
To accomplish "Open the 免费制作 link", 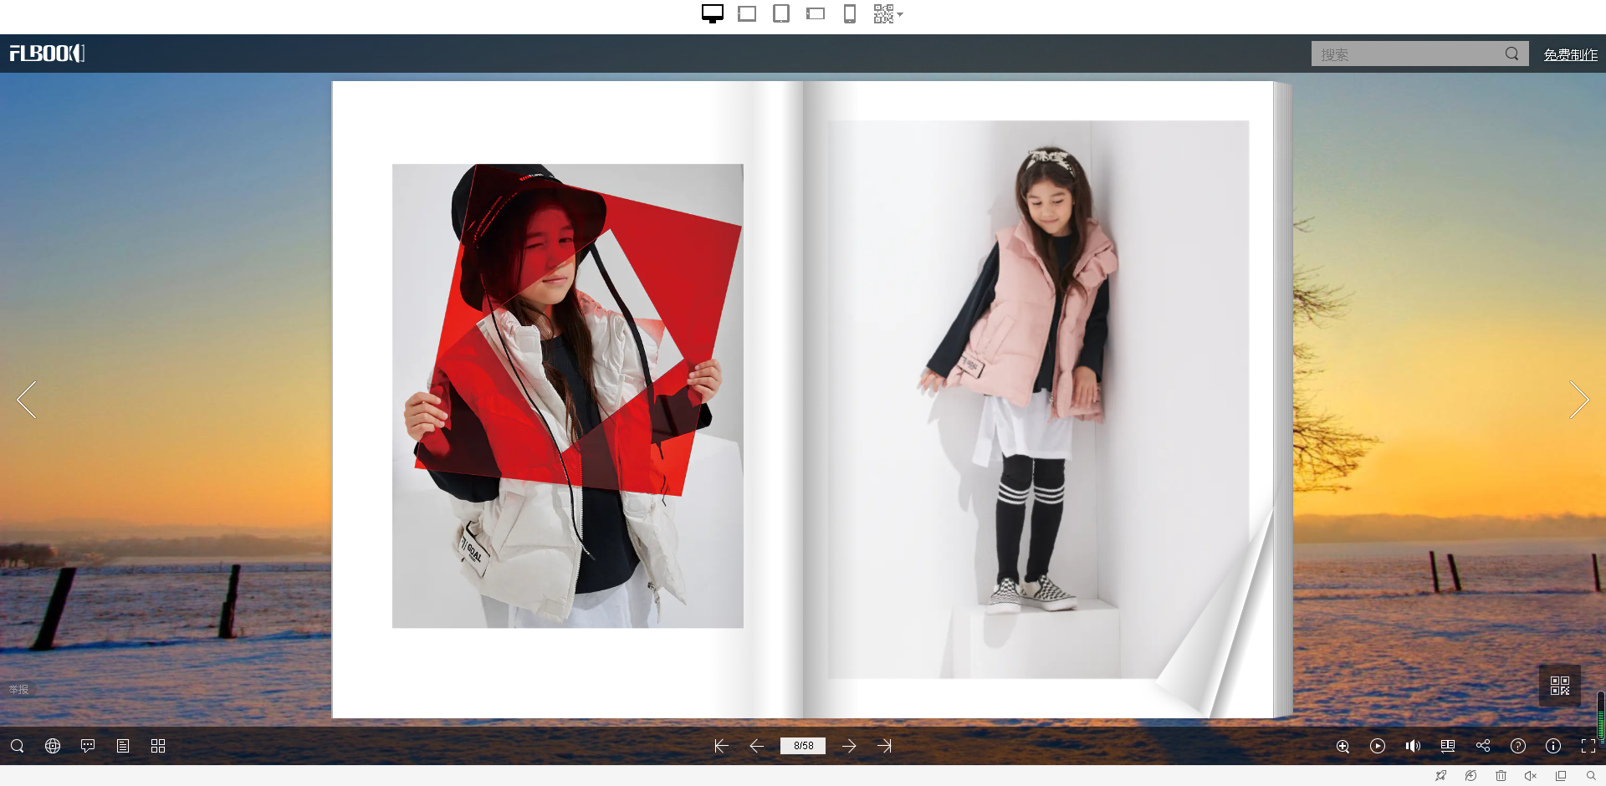I will (x=1570, y=54).
